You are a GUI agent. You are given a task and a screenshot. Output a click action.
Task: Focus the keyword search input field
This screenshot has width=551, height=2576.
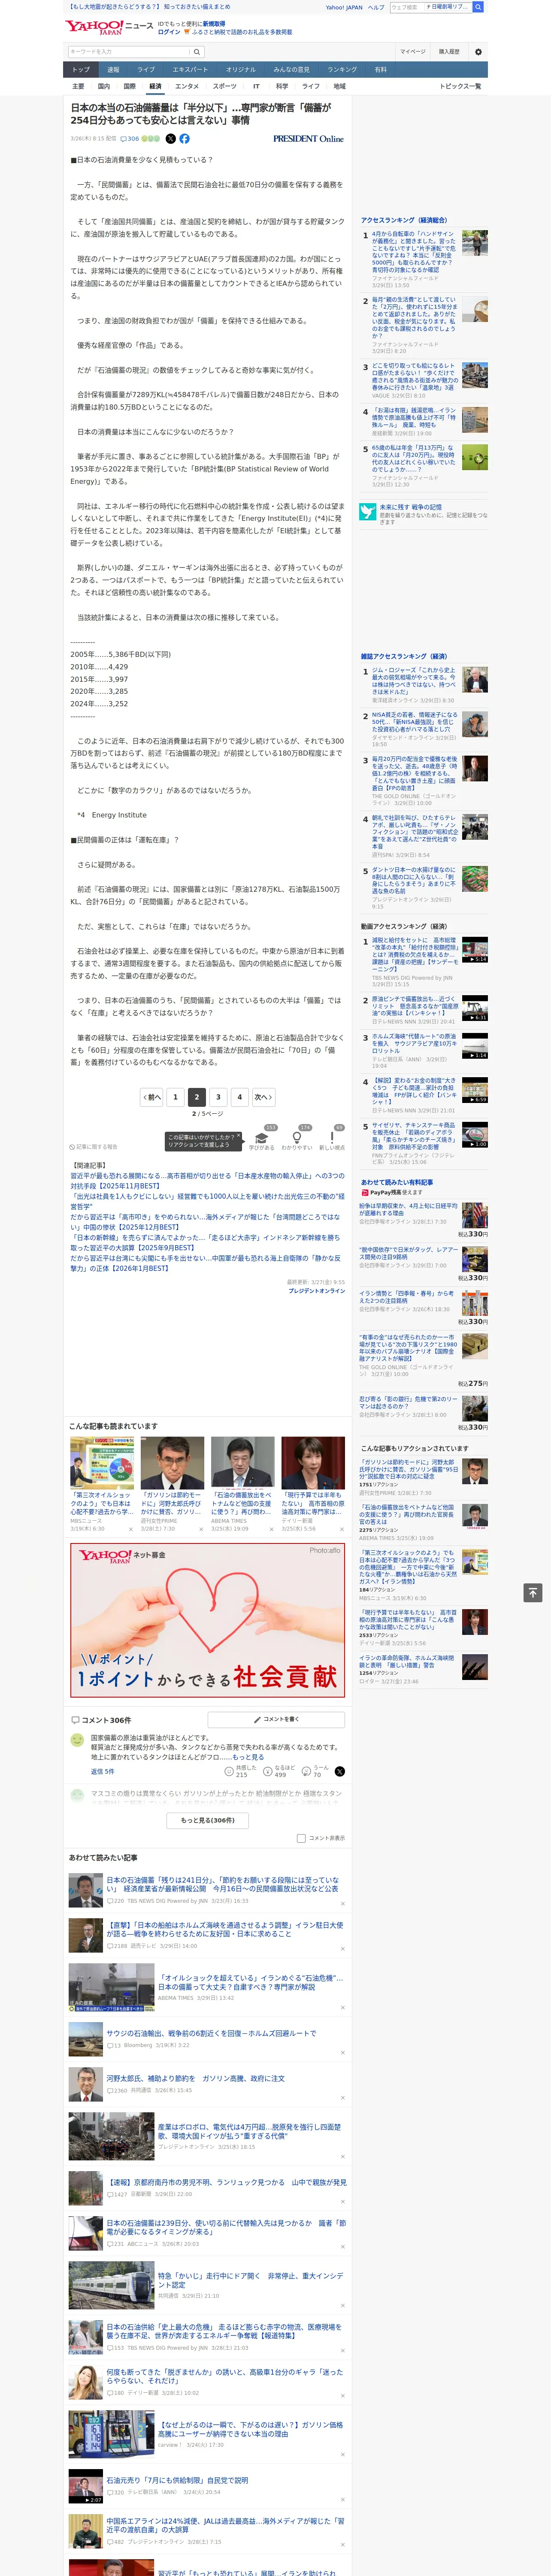129,51
